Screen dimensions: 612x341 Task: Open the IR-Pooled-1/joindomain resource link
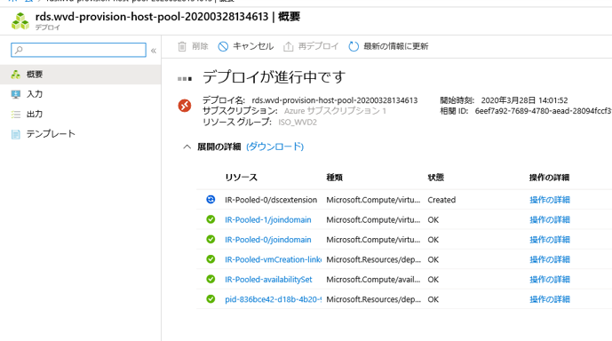pyautogui.click(x=267, y=219)
